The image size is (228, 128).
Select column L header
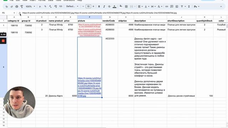point(221,17)
